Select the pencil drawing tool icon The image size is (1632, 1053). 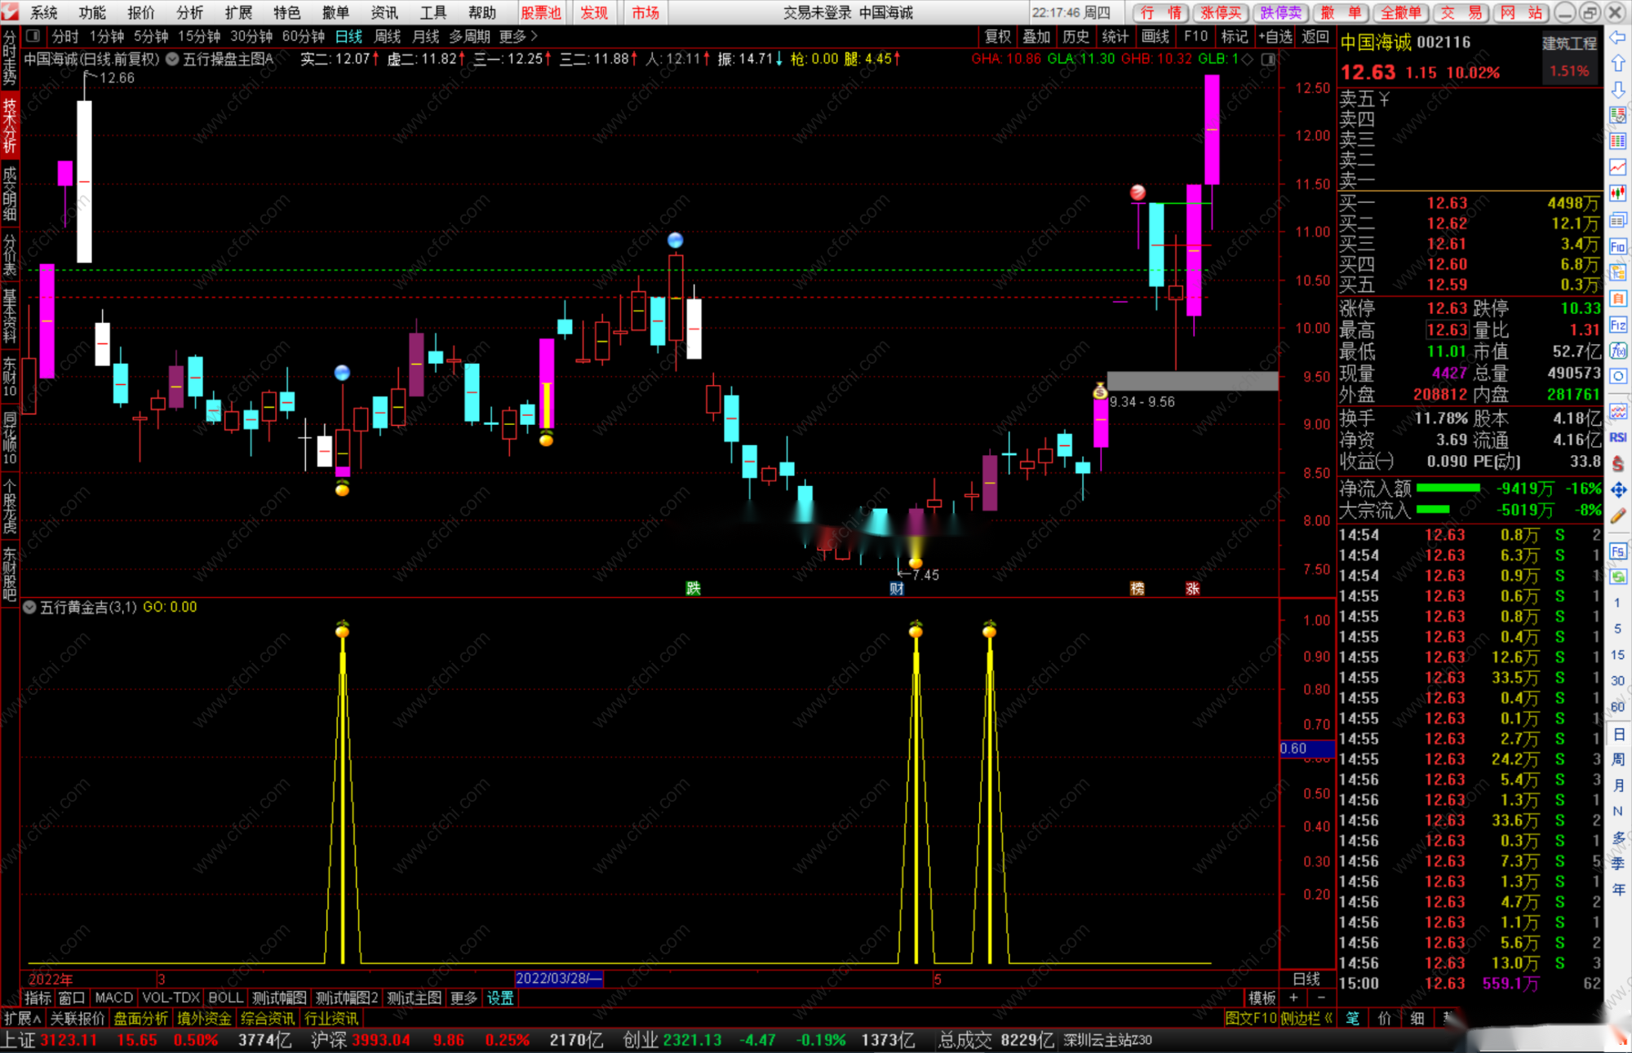coord(1617,515)
